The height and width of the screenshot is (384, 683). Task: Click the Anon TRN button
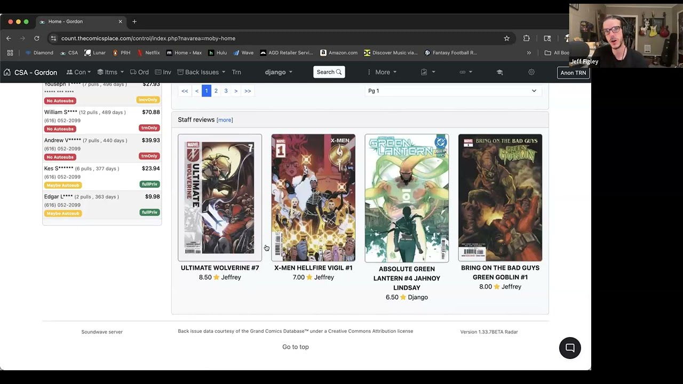pyautogui.click(x=573, y=73)
